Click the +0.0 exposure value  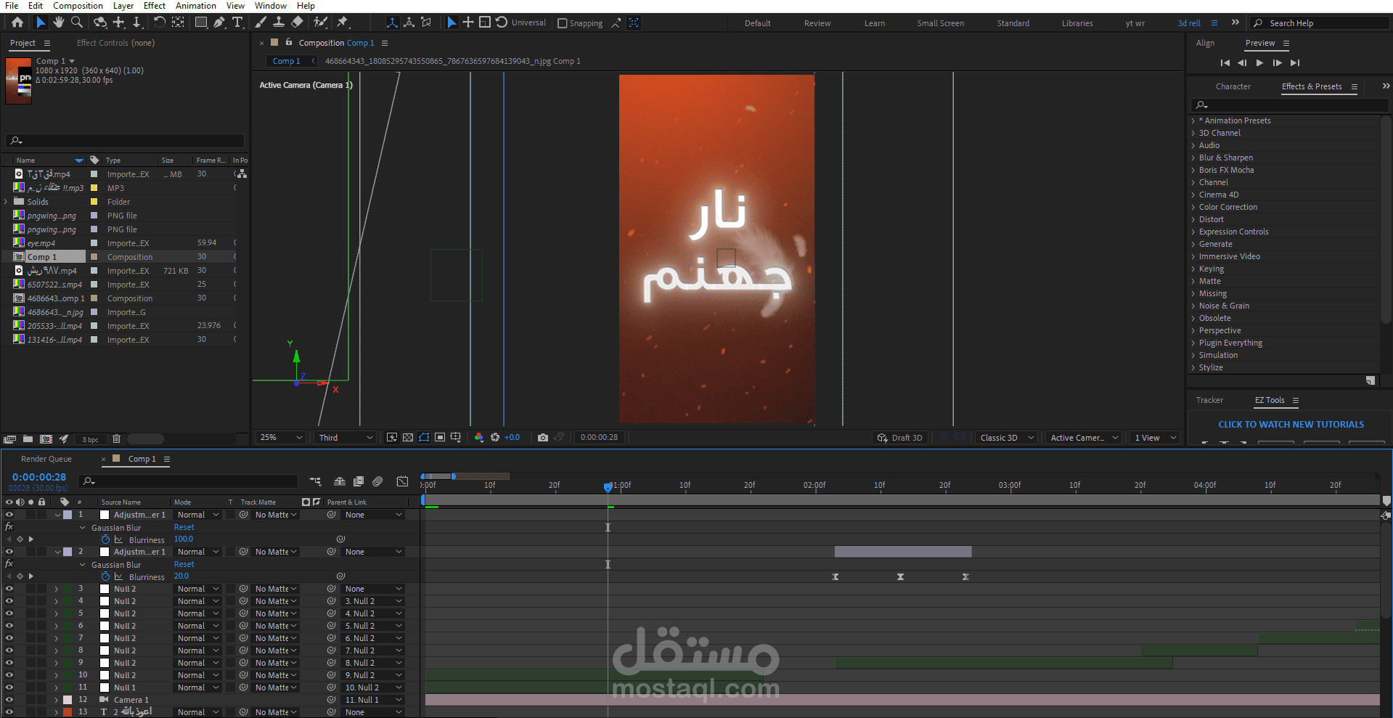(512, 437)
